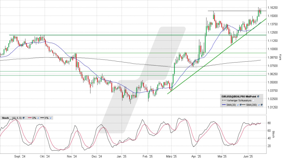The image size is (284, 160).
Task: Toggle the K% line checkbox
Action: click(x=51, y=118)
